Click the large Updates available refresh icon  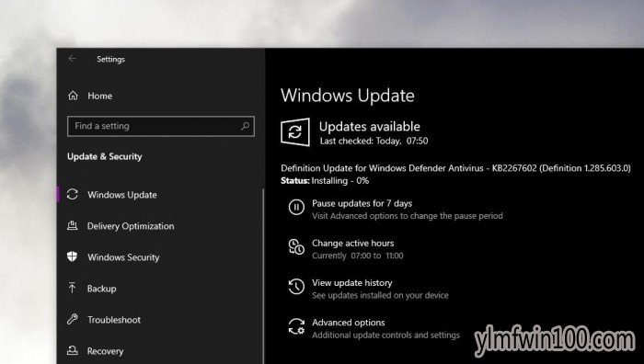(x=295, y=132)
